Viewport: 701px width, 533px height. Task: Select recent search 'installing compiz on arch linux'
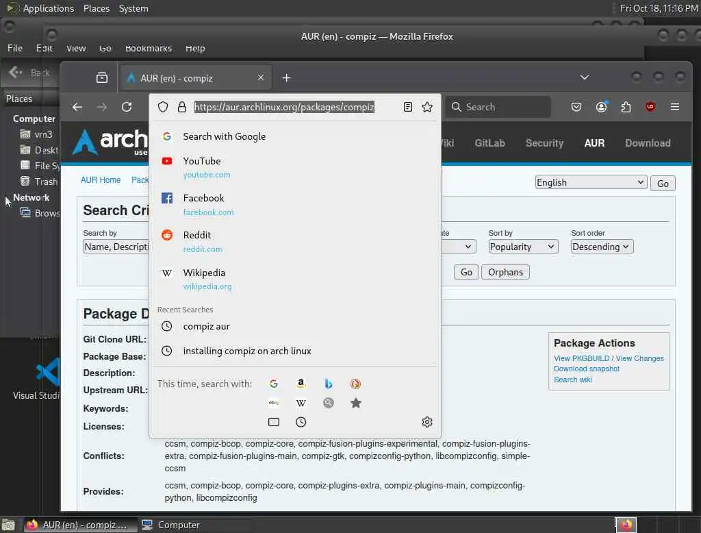(x=295, y=351)
